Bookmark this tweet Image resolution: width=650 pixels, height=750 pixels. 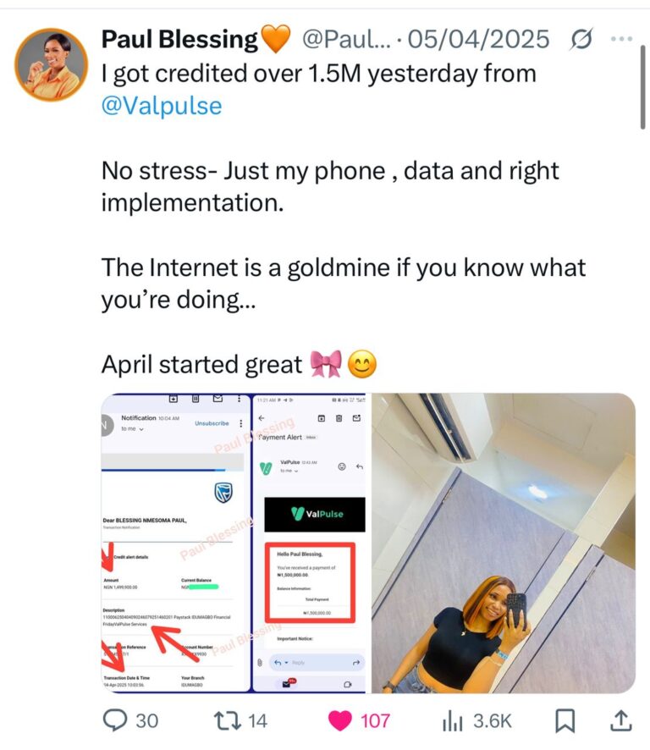coord(565,721)
